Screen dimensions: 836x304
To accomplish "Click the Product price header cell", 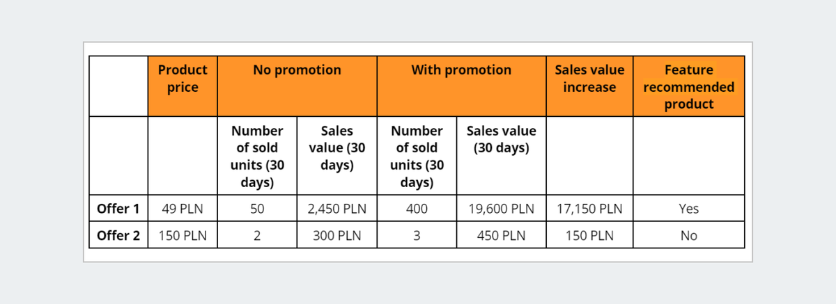I will [x=183, y=86].
